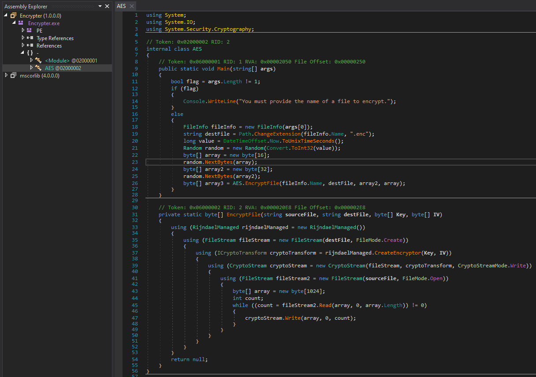Click line number 23 in the gutter
536x377 pixels.
click(x=135, y=162)
